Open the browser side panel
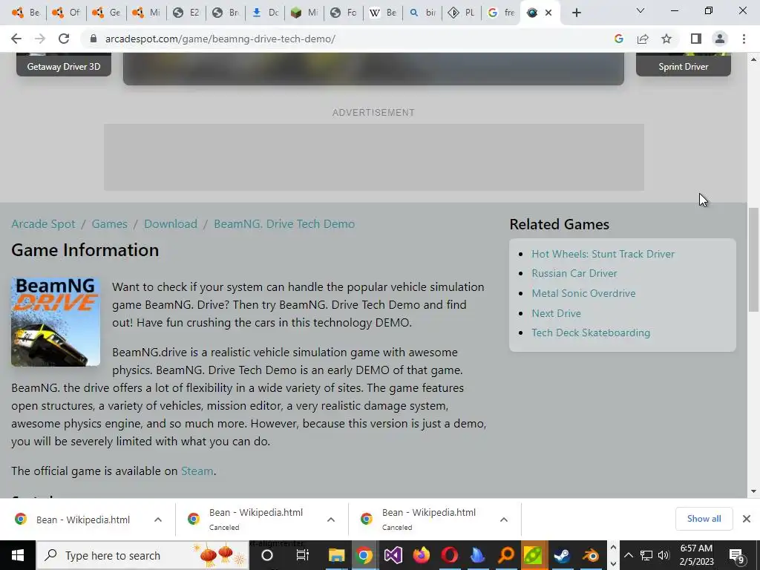 click(696, 39)
